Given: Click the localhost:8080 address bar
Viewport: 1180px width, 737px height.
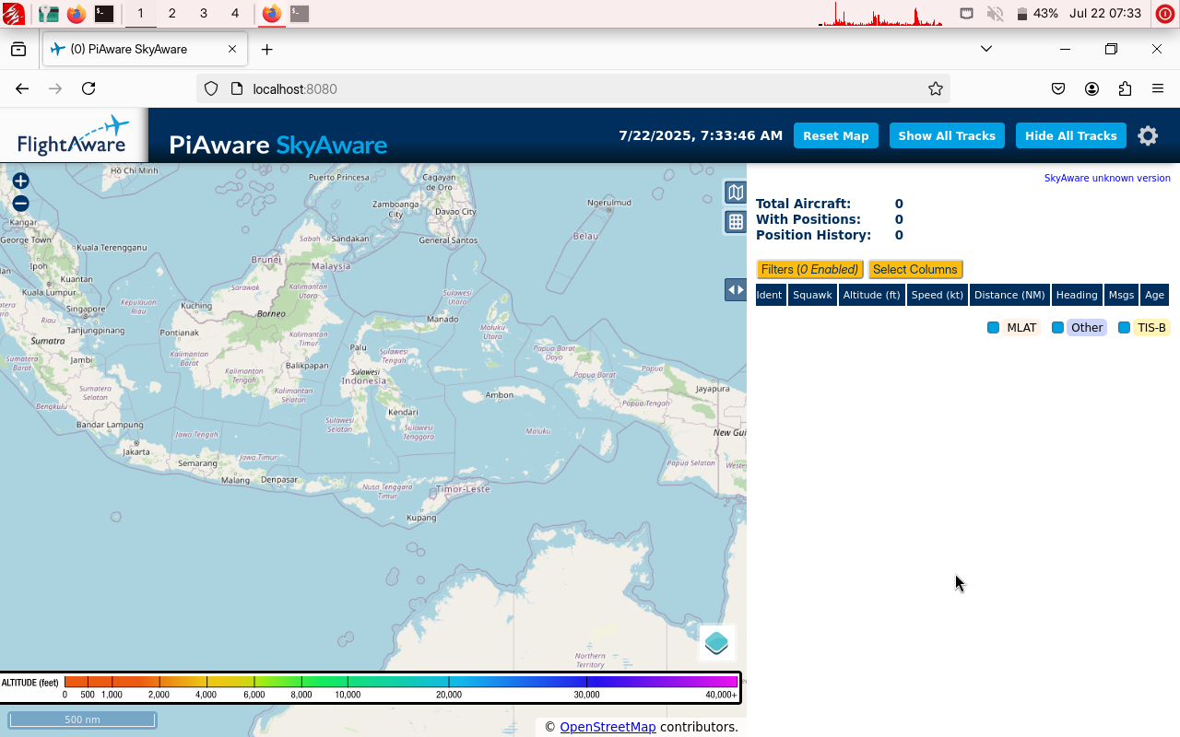Looking at the screenshot, I should pyautogui.click(x=572, y=88).
